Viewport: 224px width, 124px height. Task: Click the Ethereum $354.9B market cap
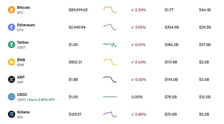tap(172, 27)
